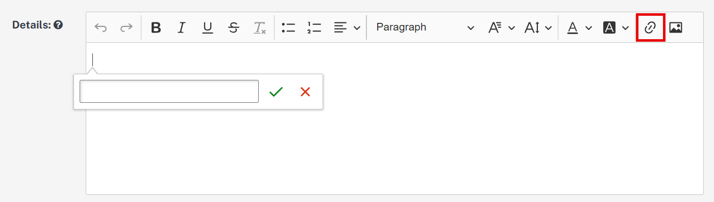Open the text alignment dropdown
Viewport: 714px width, 202px height.
347,27
